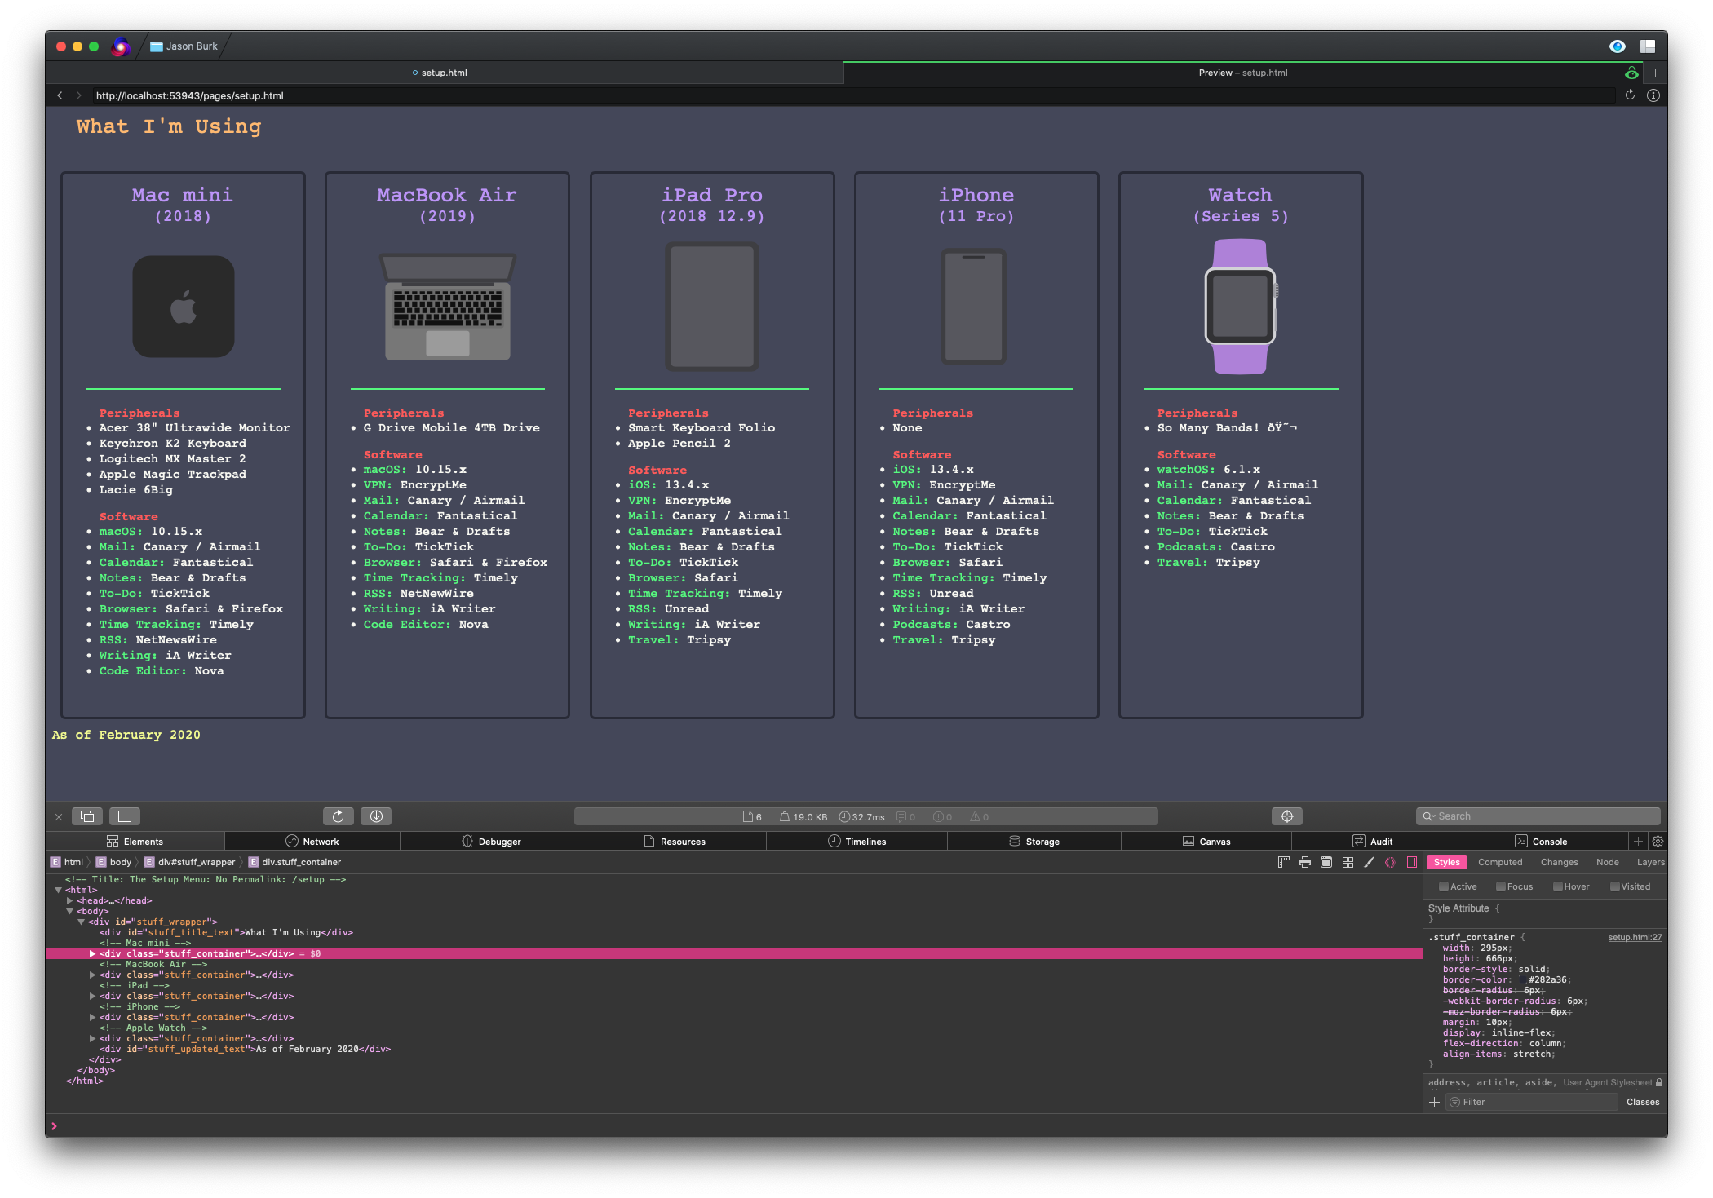The height and width of the screenshot is (1198, 1713).
Task: Open setup.html:27 source link
Action: 1635,937
